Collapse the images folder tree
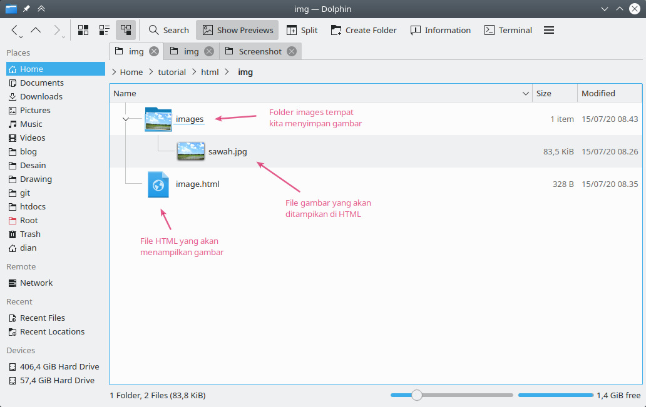646x407 pixels. click(126, 119)
